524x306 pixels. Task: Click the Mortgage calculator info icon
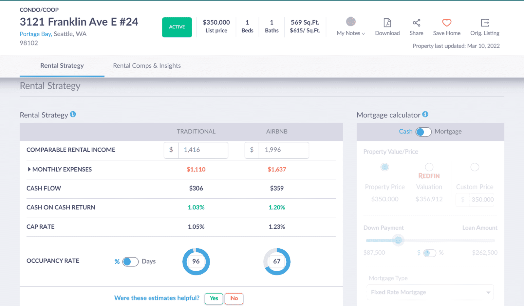click(x=425, y=114)
